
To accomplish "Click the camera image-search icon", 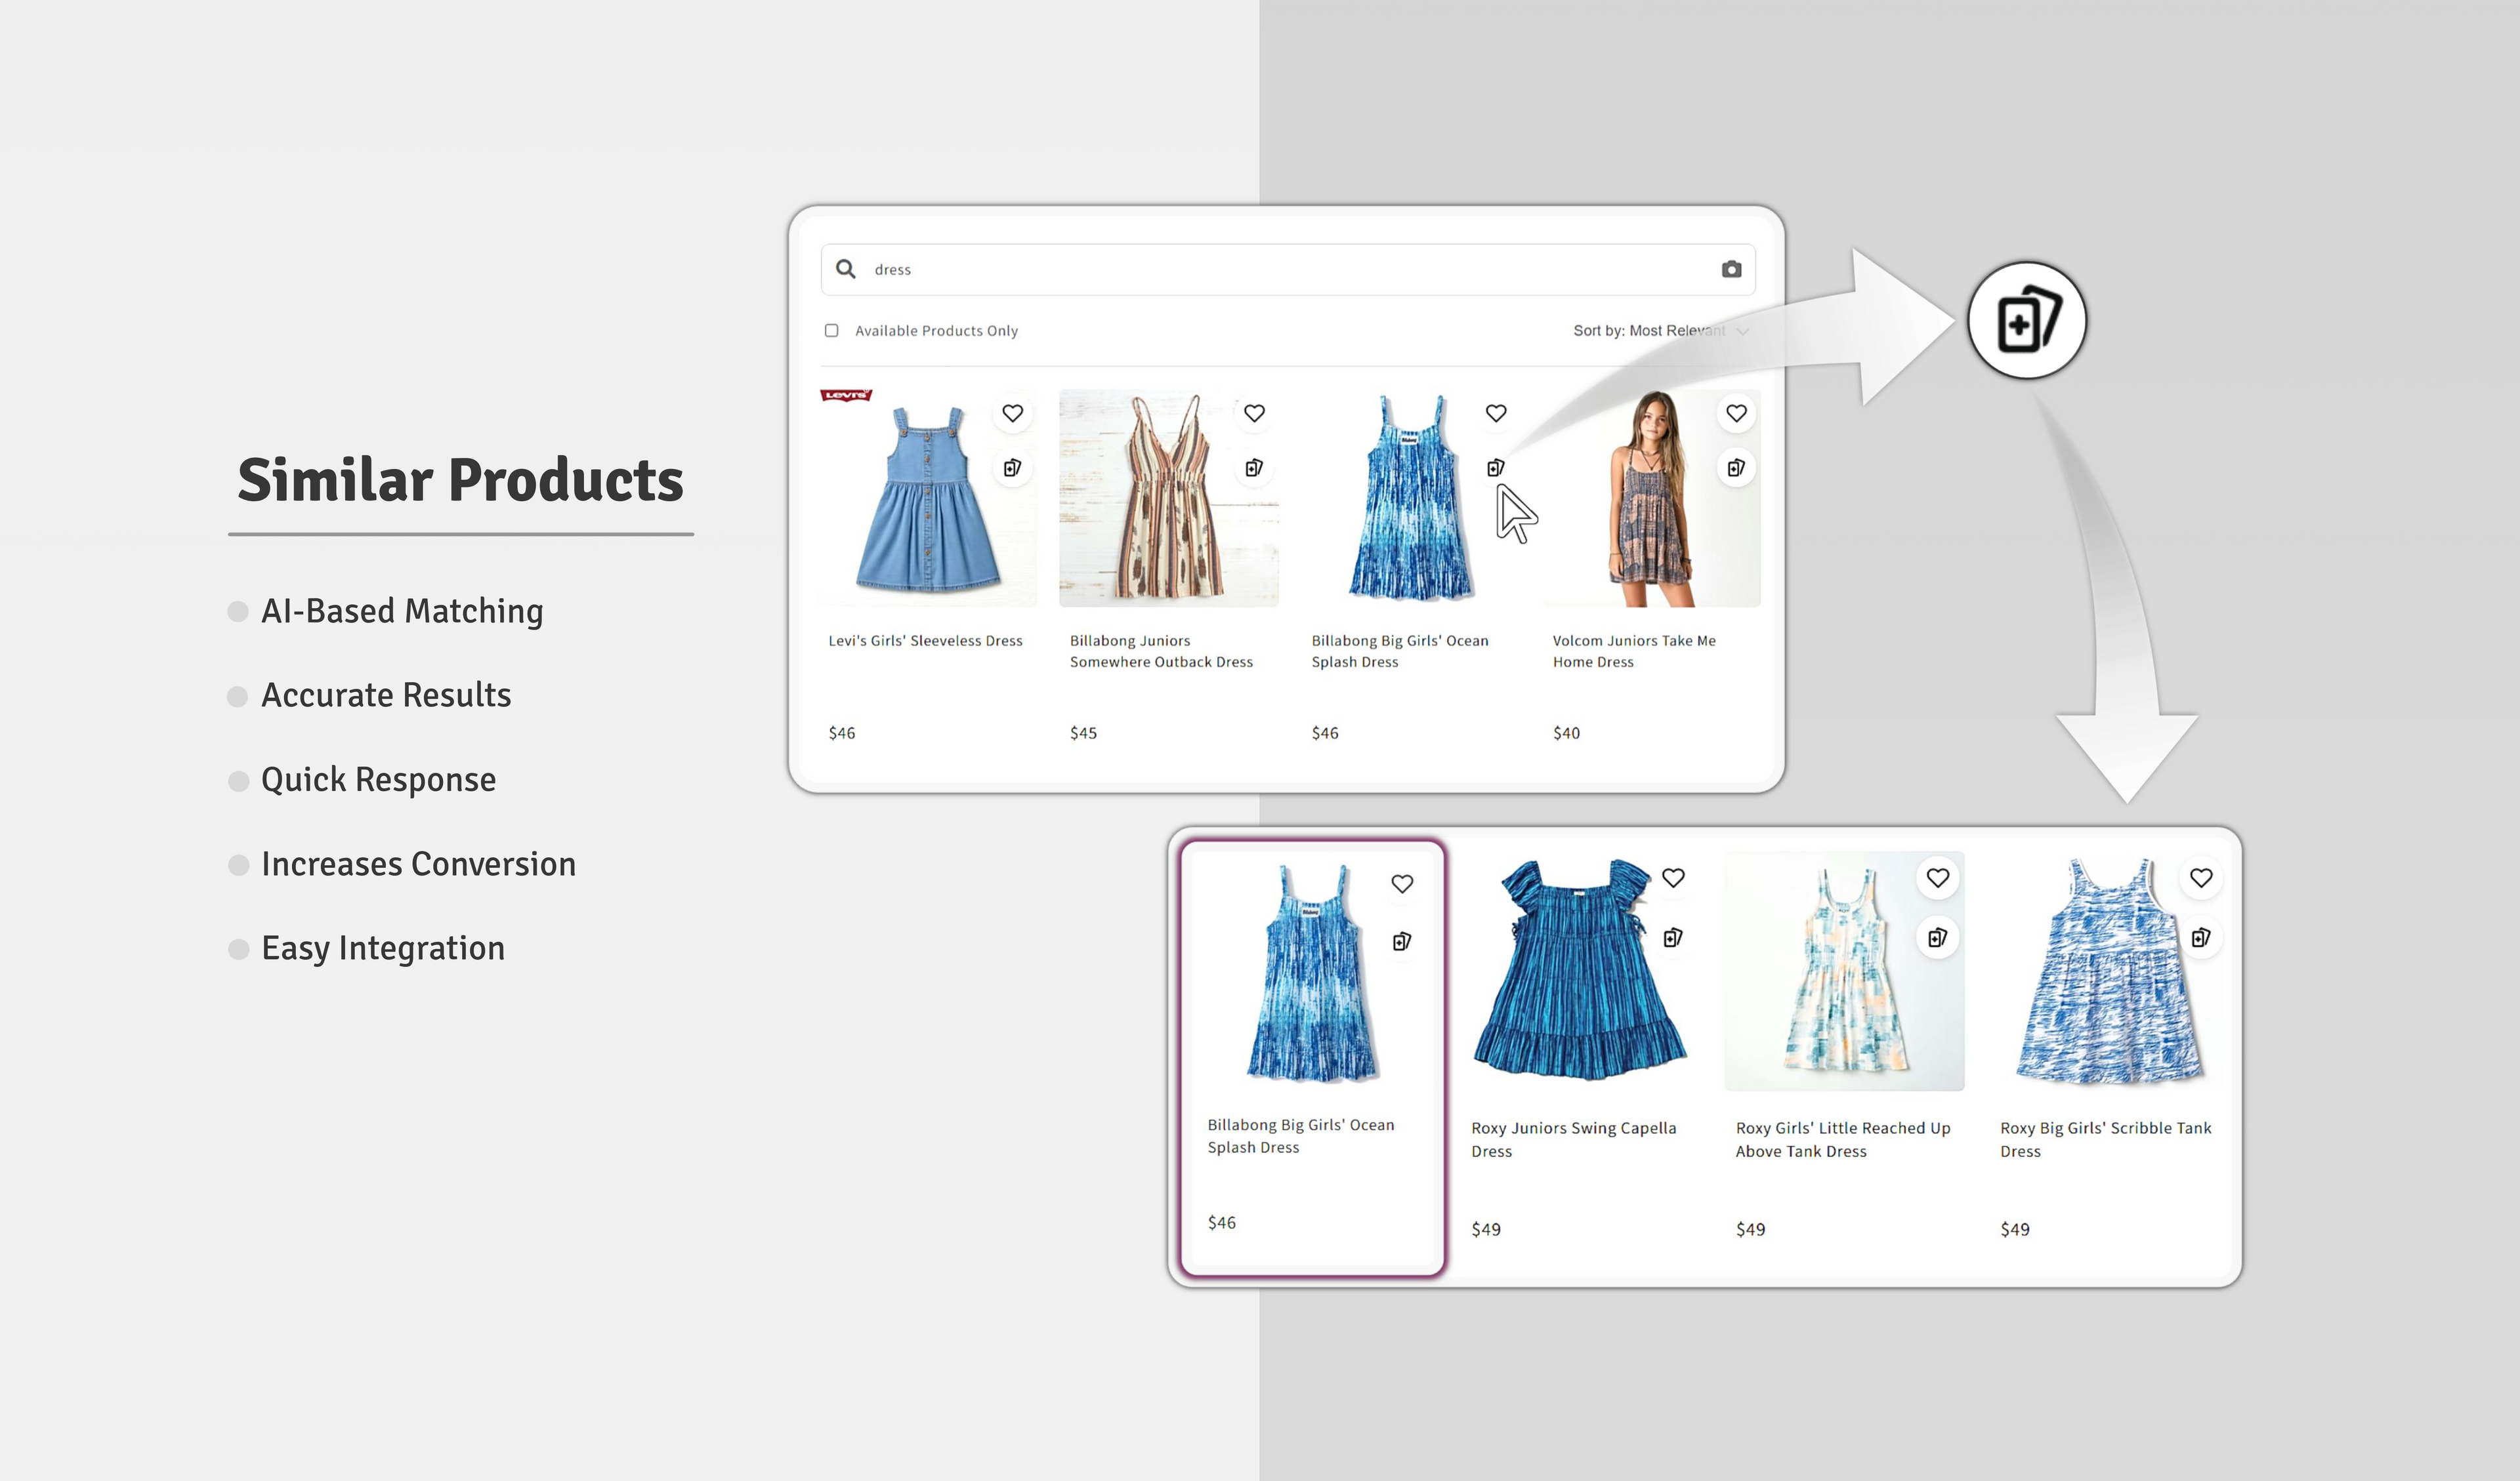I will pyautogui.click(x=1731, y=269).
